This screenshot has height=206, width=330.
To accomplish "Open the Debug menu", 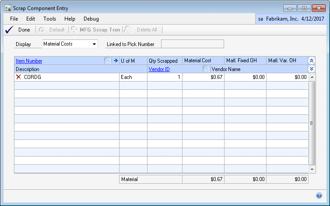I will [x=91, y=19].
